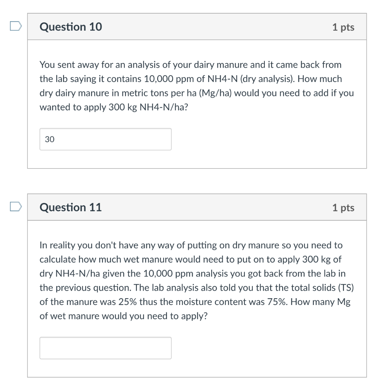Click "of wet manure would you need to apply?"
The height and width of the screenshot is (387, 374).
coord(124,316)
